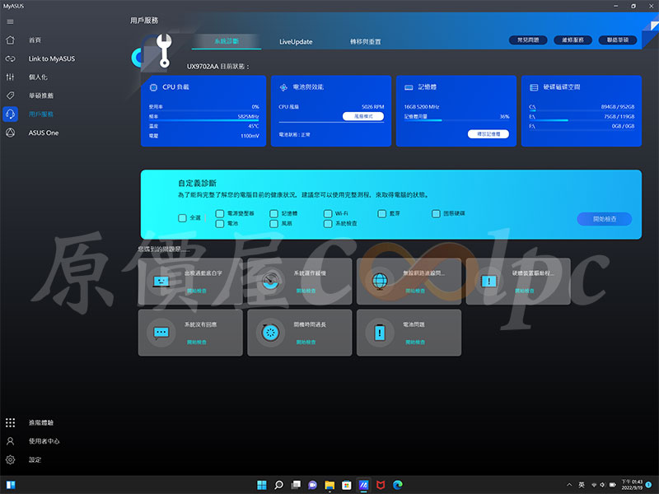
Task: Tick the 電源變壓器 checkbox
Action: click(x=220, y=213)
